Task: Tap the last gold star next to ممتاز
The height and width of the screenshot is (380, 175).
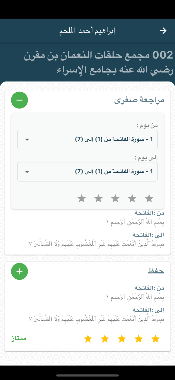Action: pos(88,339)
